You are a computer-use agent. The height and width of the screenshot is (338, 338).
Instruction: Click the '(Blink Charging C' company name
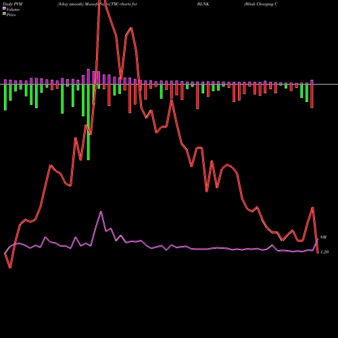[x=261, y=4]
